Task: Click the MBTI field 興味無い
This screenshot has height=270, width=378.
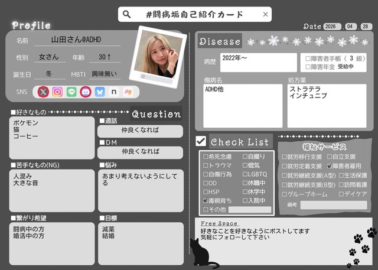Action: tap(105, 74)
